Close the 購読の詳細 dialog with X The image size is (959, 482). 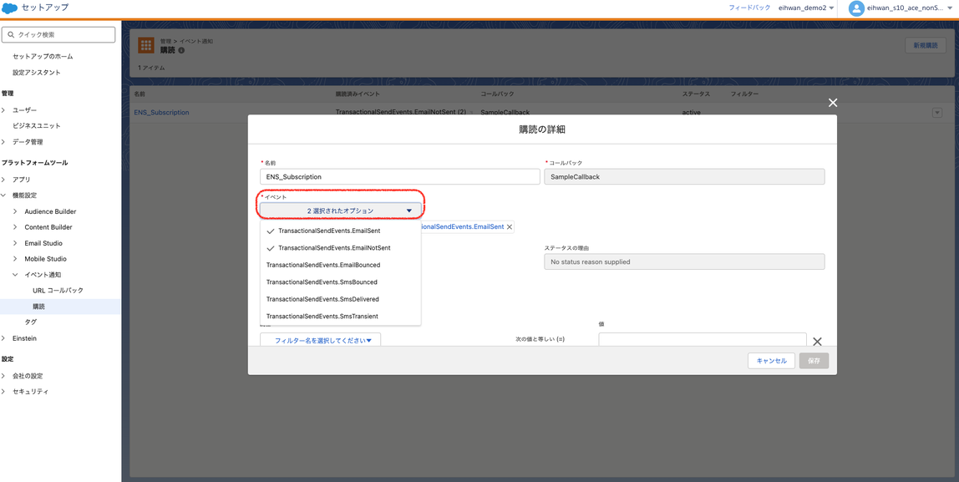click(x=832, y=103)
